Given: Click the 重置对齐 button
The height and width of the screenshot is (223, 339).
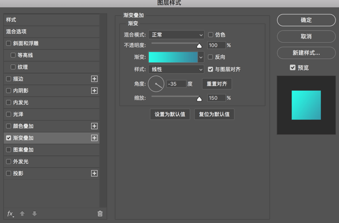Looking at the screenshot, I should [217, 84].
